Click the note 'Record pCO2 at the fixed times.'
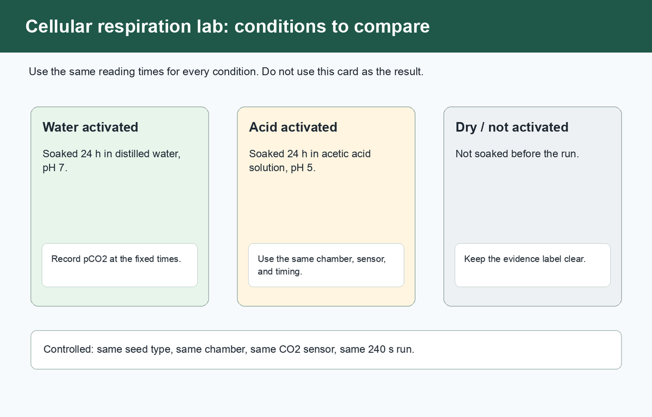 click(120, 265)
